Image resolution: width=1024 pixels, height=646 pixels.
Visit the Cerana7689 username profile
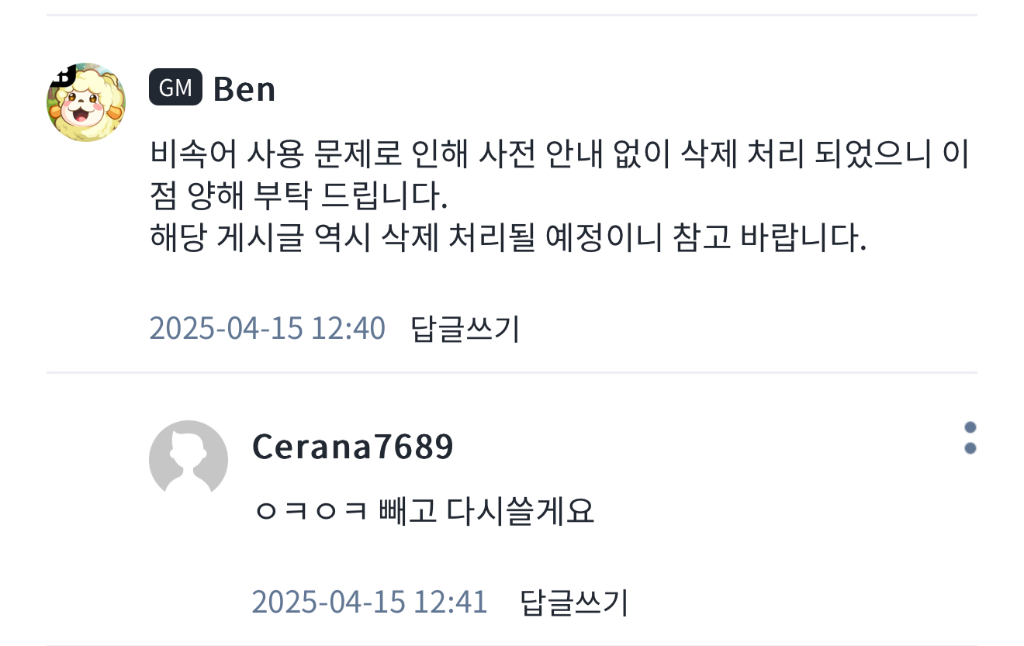point(353,447)
